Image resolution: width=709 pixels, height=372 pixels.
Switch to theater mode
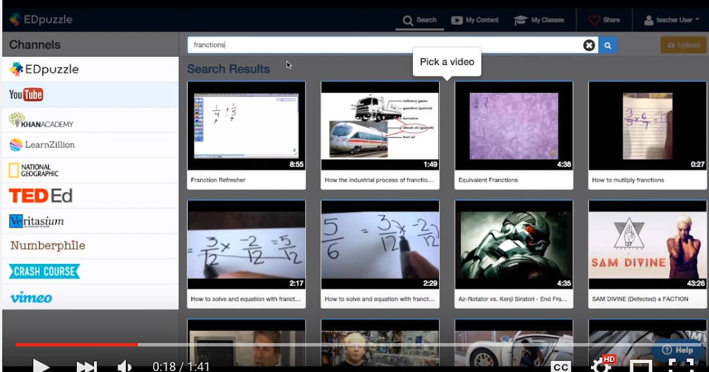pos(641,366)
